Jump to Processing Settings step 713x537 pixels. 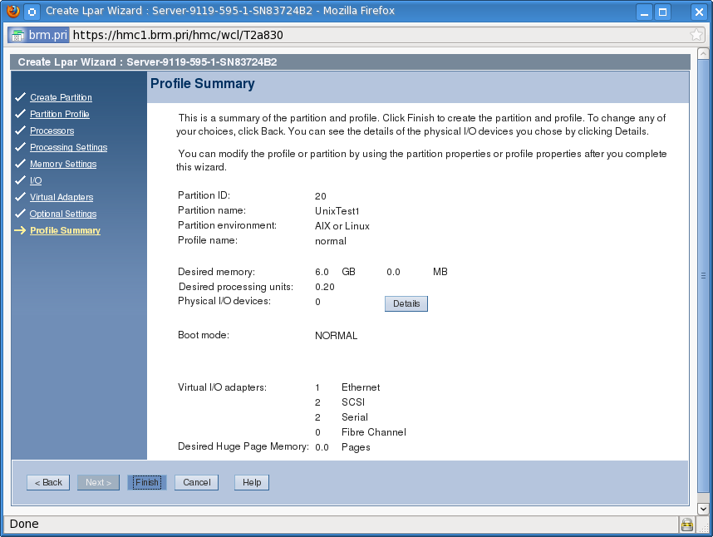click(68, 147)
